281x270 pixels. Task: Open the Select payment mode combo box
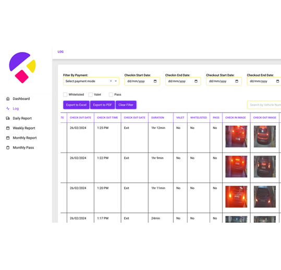tap(91, 81)
